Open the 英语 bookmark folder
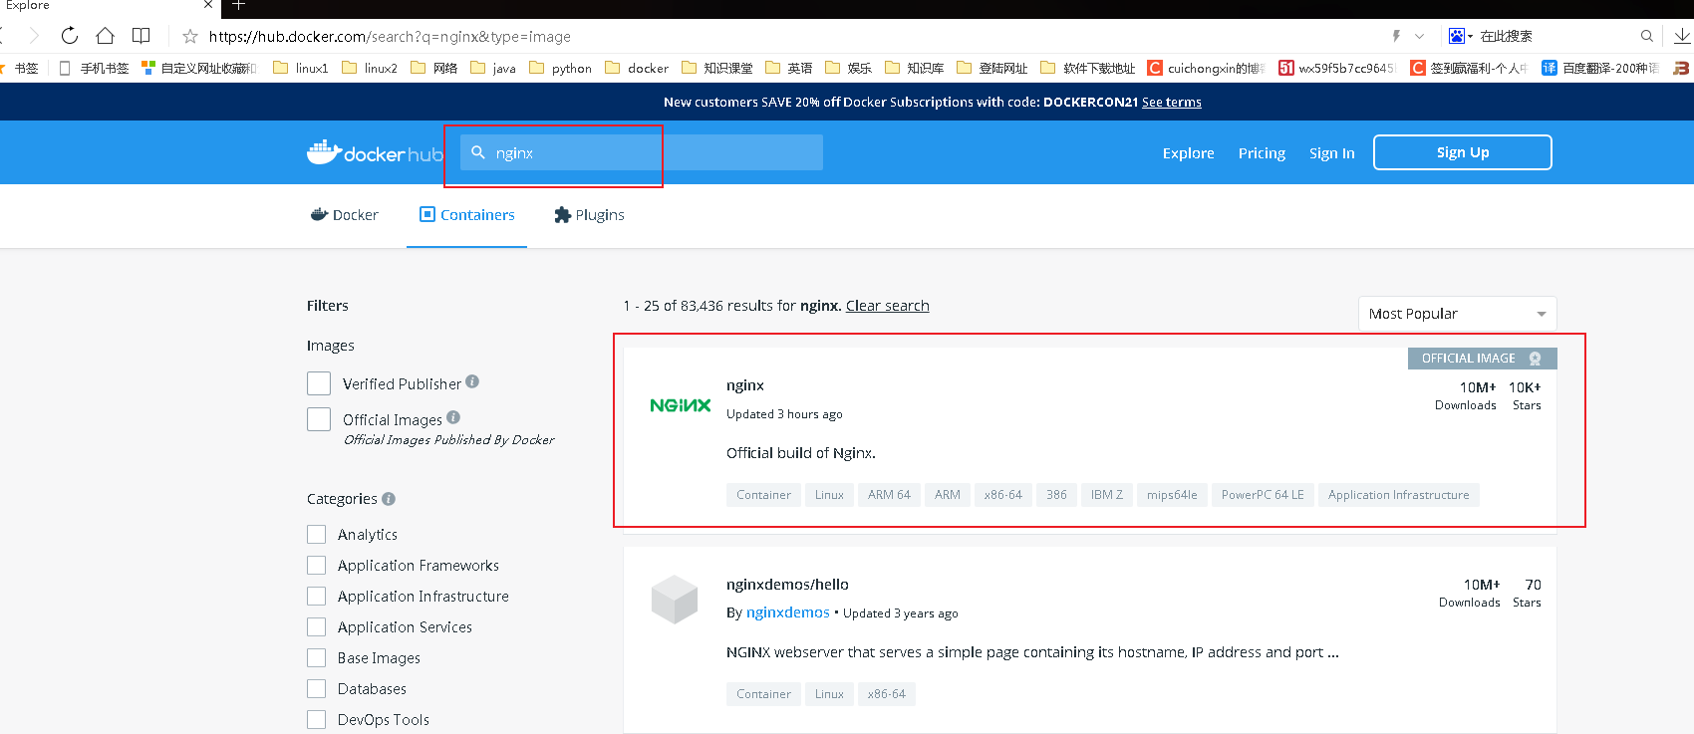1694x734 pixels. 789,68
